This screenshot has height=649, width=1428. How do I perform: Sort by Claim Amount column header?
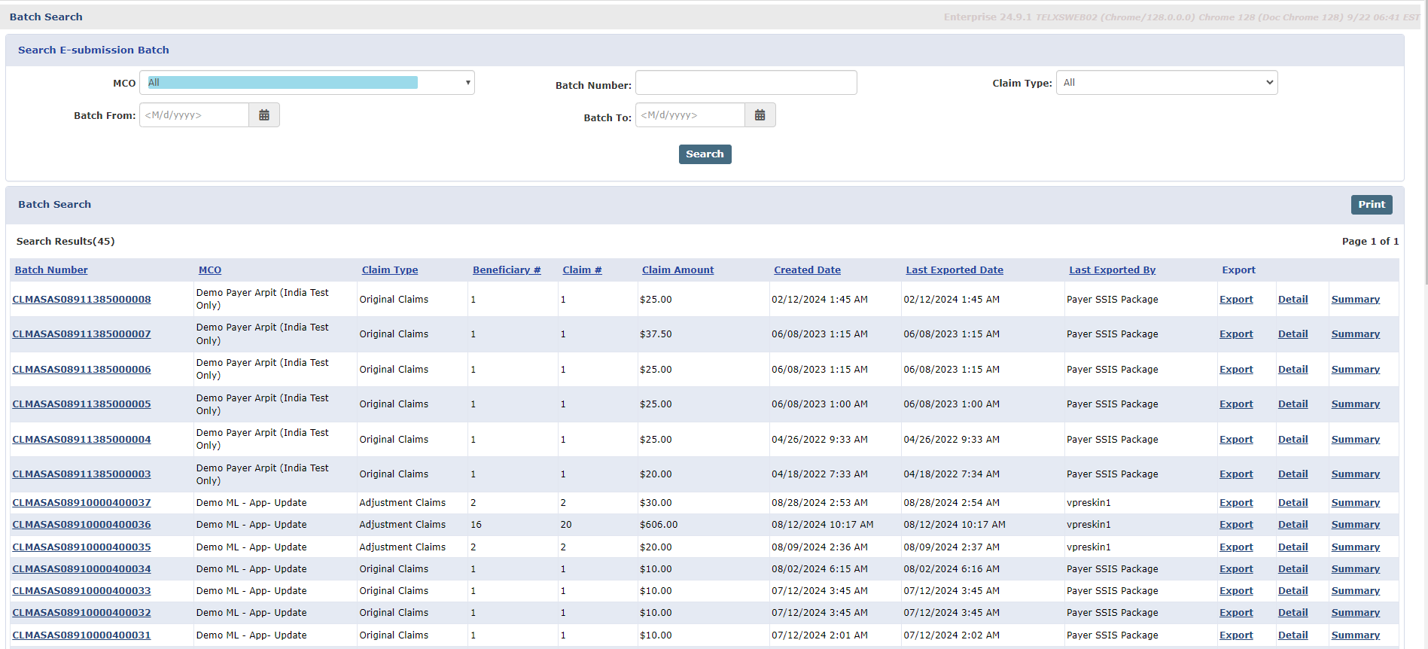(x=677, y=270)
